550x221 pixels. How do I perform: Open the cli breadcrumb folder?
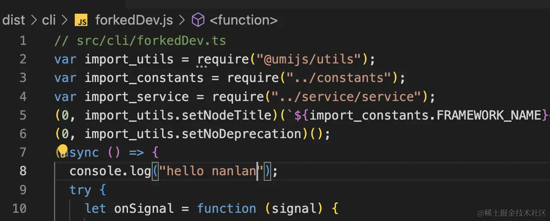click(x=49, y=20)
